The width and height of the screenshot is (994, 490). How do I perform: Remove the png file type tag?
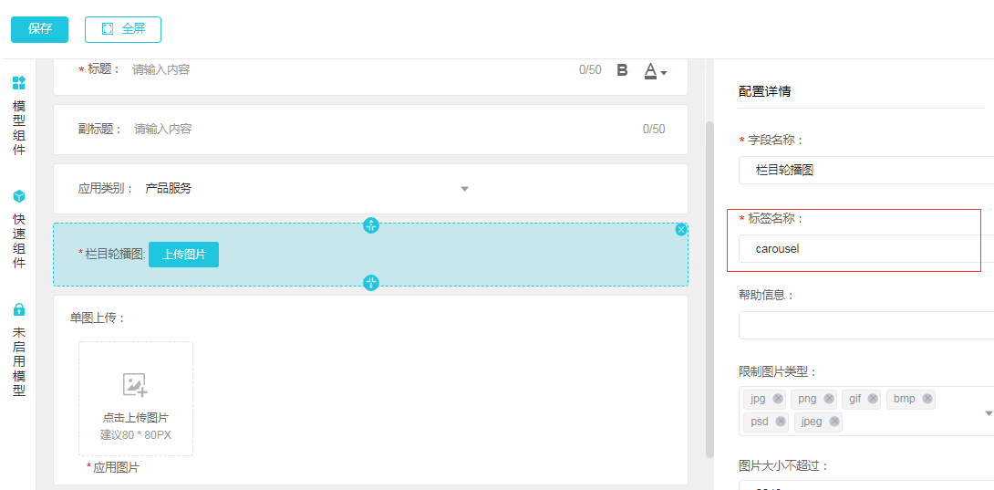click(x=829, y=399)
